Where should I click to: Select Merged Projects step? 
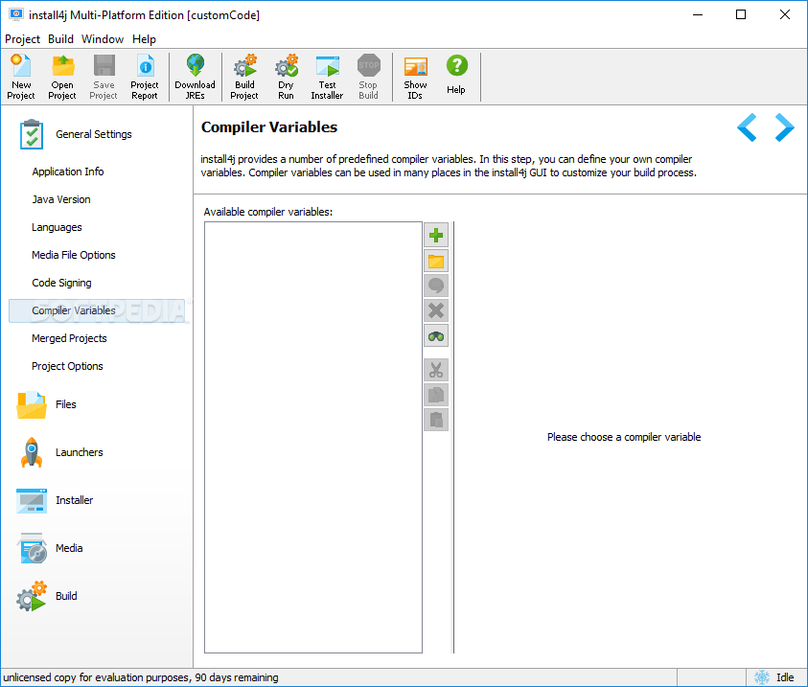coord(69,338)
